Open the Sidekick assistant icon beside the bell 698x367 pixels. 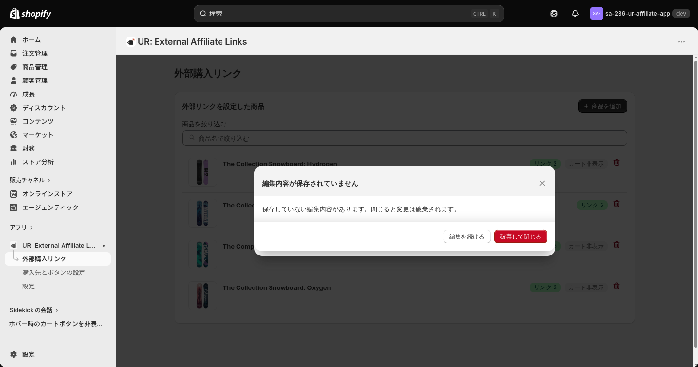tap(554, 14)
